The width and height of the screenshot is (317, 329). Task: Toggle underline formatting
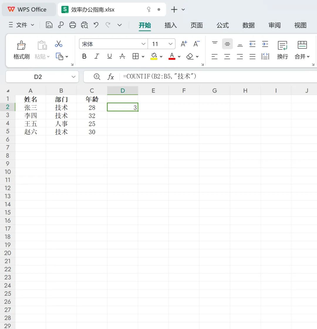click(x=109, y=56)
